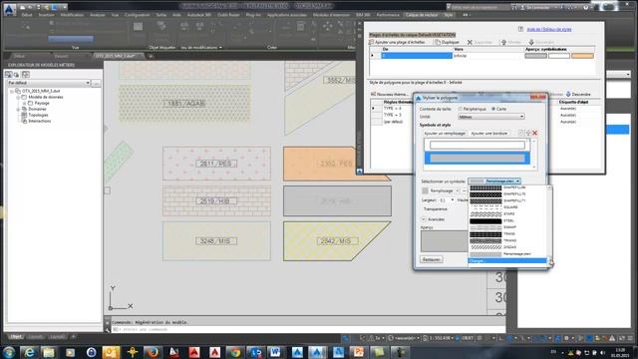Select the (par défaut) thematic rule row

(392, 122)
